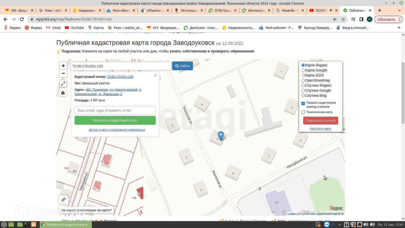Reload the page in Chrome
Viewport: 405px width, 228px height.
coord(22,19)
